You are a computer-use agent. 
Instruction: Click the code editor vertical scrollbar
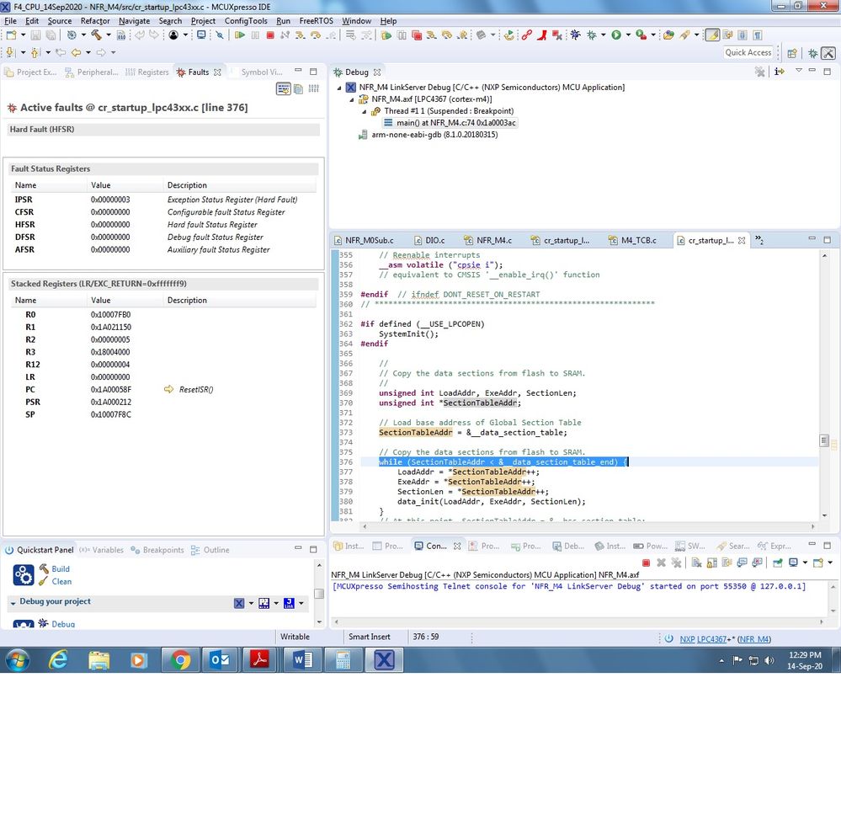pyautogui.click(x=824, y=384)
